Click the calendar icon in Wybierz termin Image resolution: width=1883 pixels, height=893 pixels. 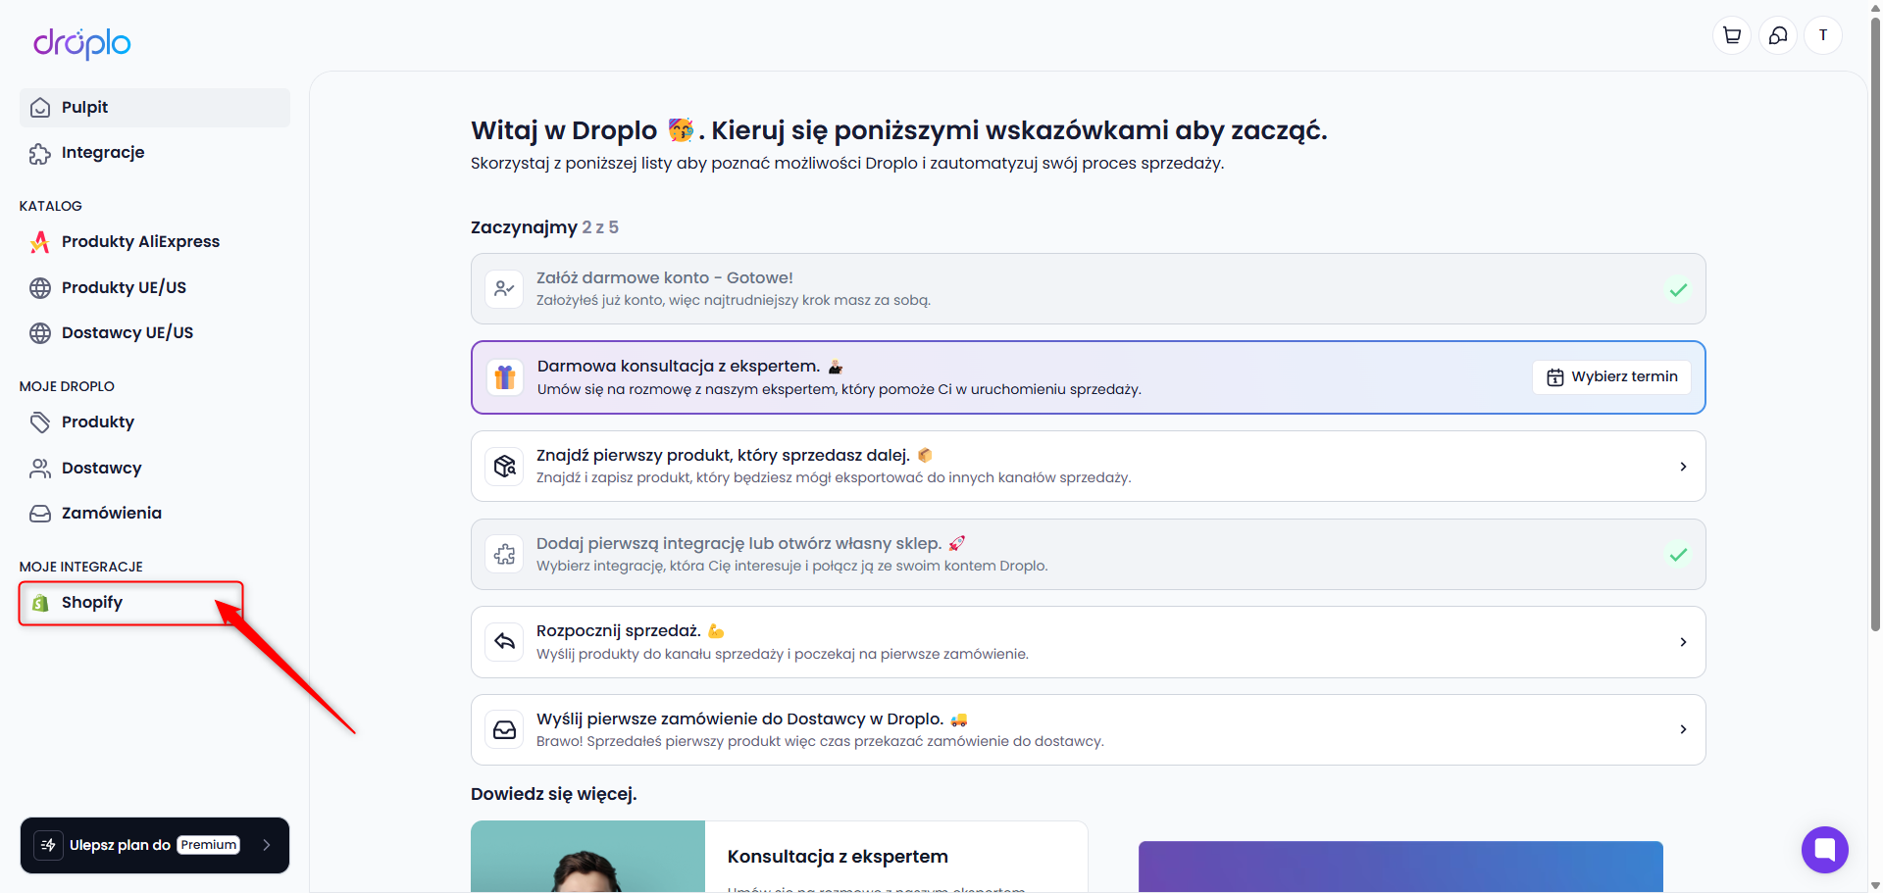tap(1555, 377)
